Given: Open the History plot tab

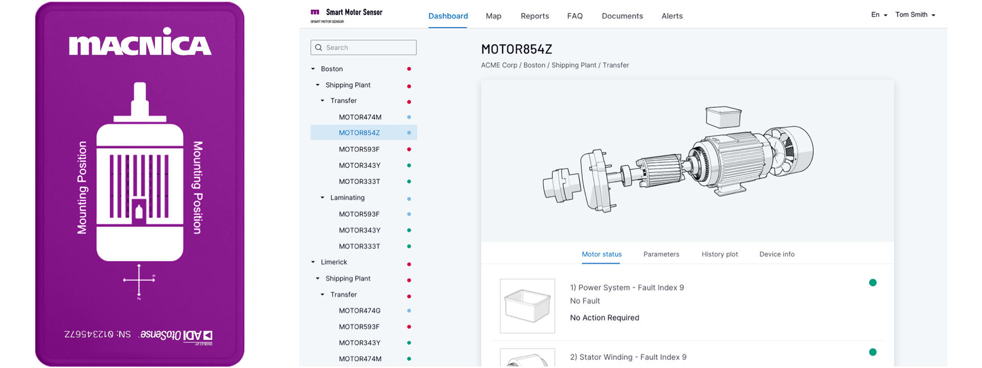Looking at the screenshot, I should click(719, 254).
